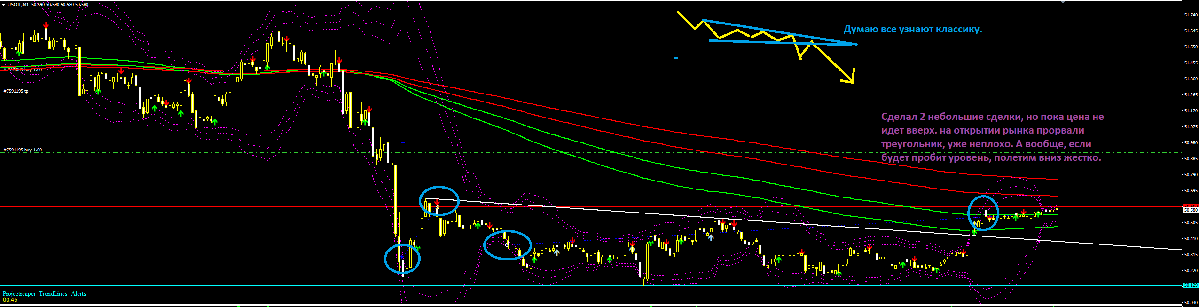Select the blue text 'Думаю все узнают классику.'
The image size is (1199, 307).
point(913,29)
